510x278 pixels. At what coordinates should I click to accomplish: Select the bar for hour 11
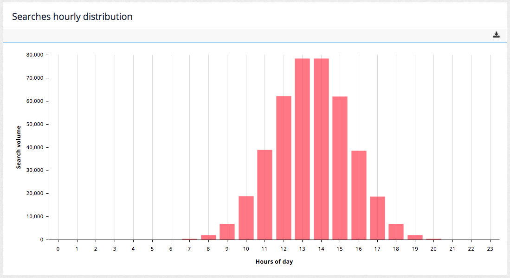click(x=265, y=195)
